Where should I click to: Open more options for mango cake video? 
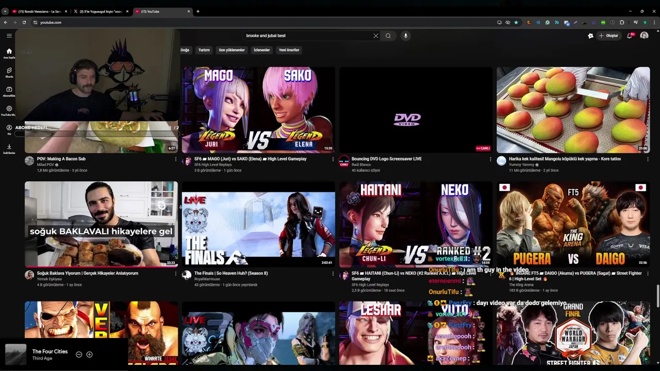tap(648, 159)
